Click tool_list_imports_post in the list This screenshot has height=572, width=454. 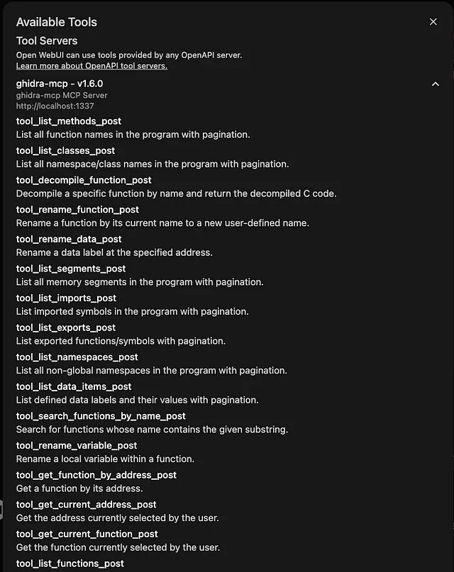point(67,298)
